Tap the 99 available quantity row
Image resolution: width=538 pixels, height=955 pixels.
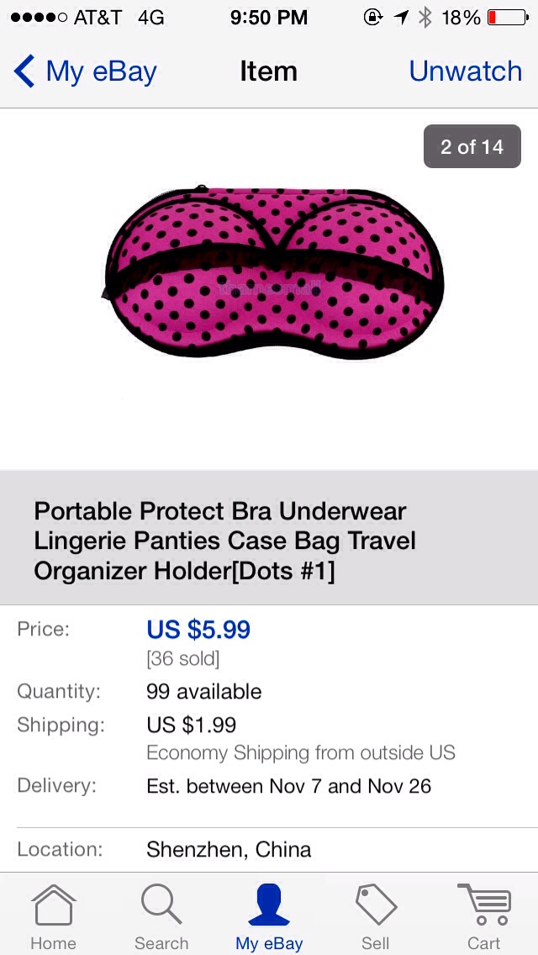click(x=269, y=691)
